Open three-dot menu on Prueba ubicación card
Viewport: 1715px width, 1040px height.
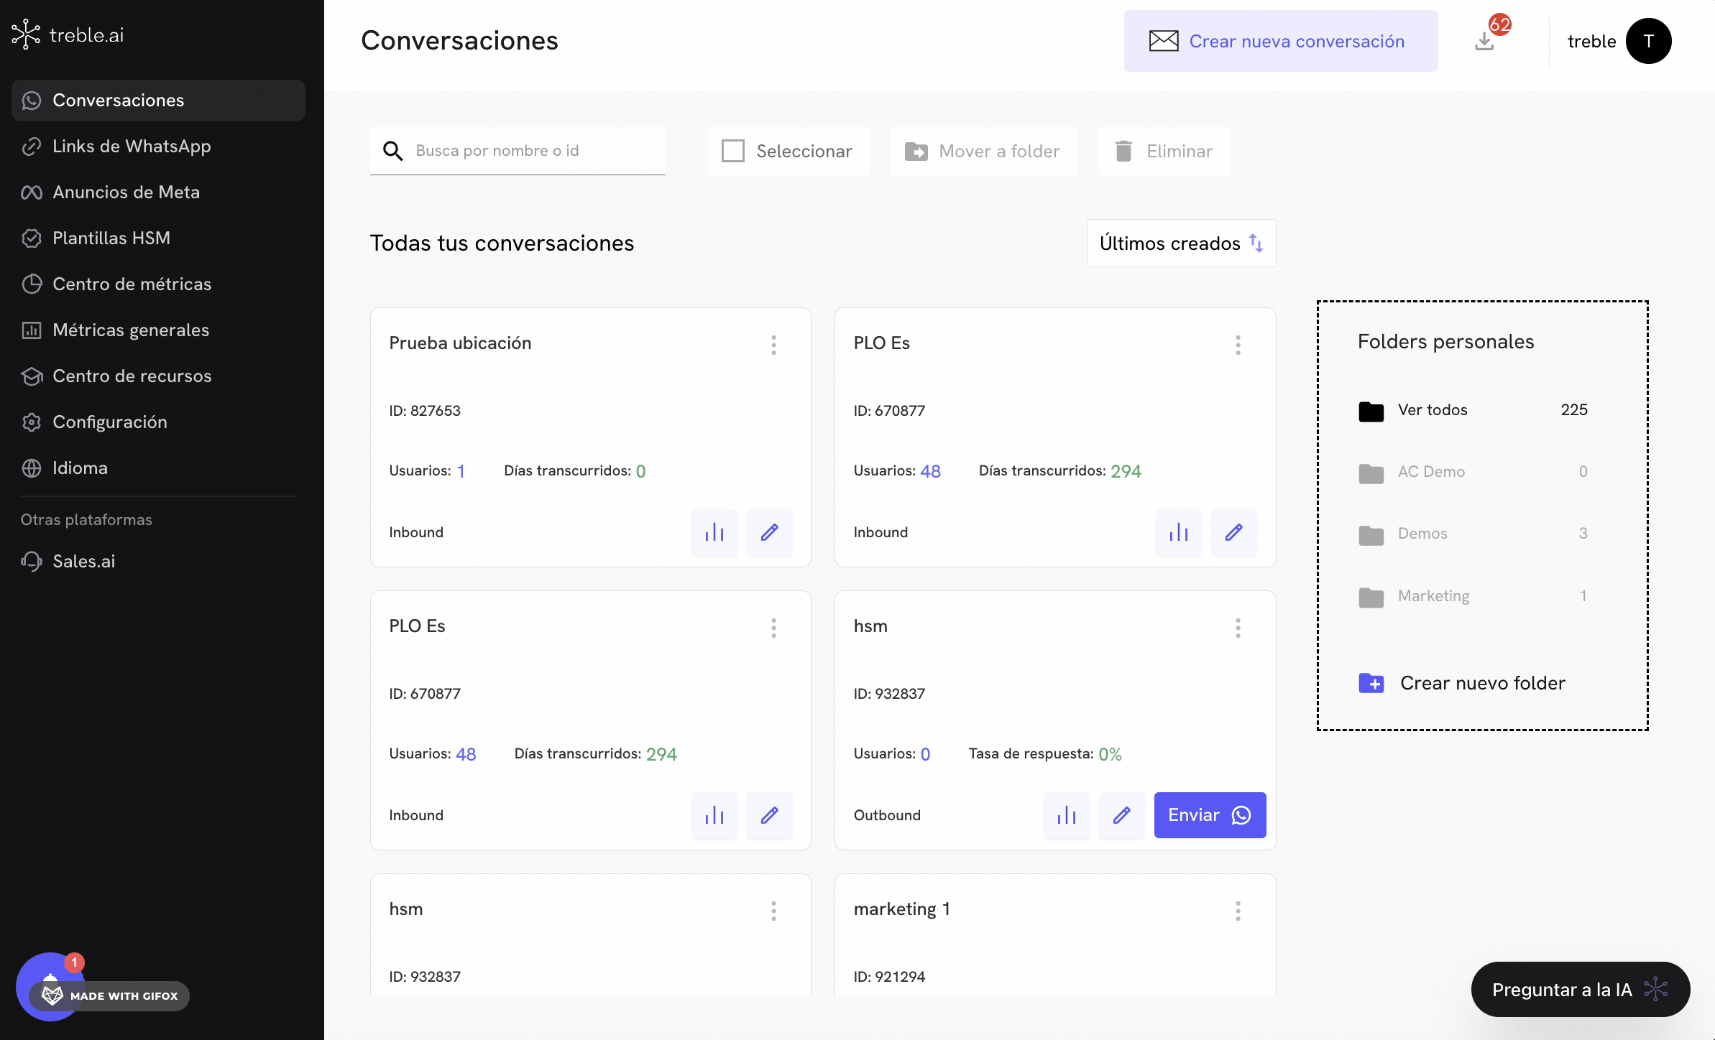coord(773,345)
